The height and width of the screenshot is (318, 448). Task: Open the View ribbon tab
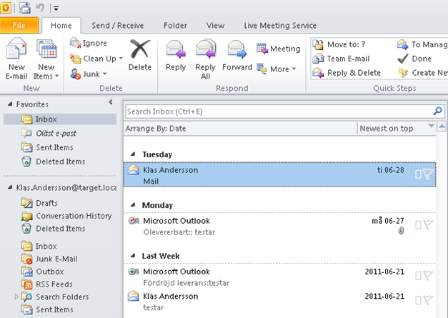click(x=215, y=26)
